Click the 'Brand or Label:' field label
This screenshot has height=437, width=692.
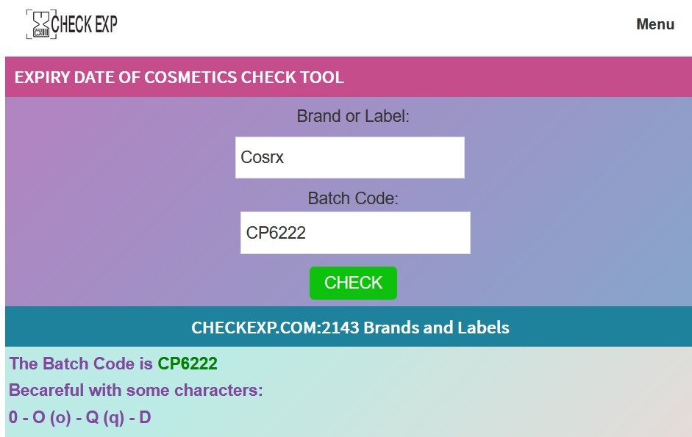click(353, 116)
